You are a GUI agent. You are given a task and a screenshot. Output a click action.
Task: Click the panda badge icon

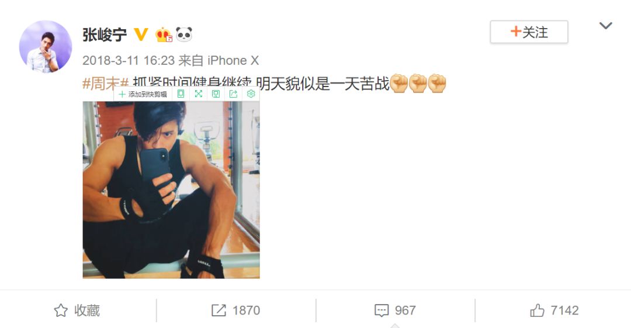click(x=184, y=34)
